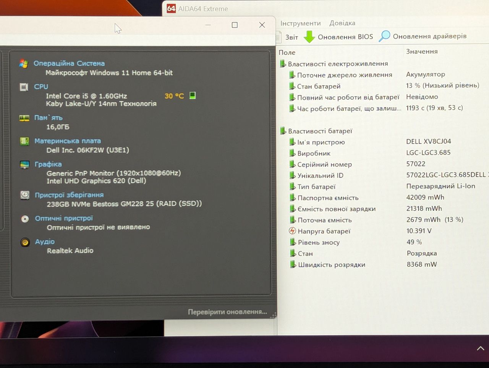Image resolution: width=489 pixels, height=368 pixels.
Task: Click the 30 °C temperature value
Action: 174,96
